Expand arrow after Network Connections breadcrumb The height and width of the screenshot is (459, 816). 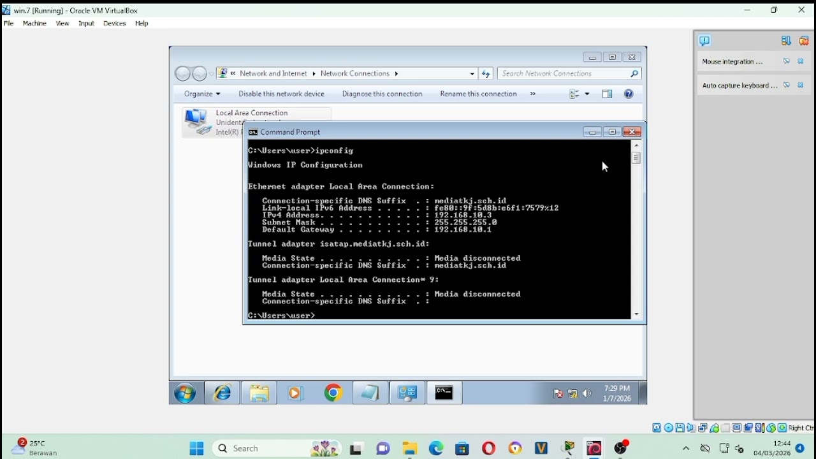pyautogui.click(x=397, y=74)
